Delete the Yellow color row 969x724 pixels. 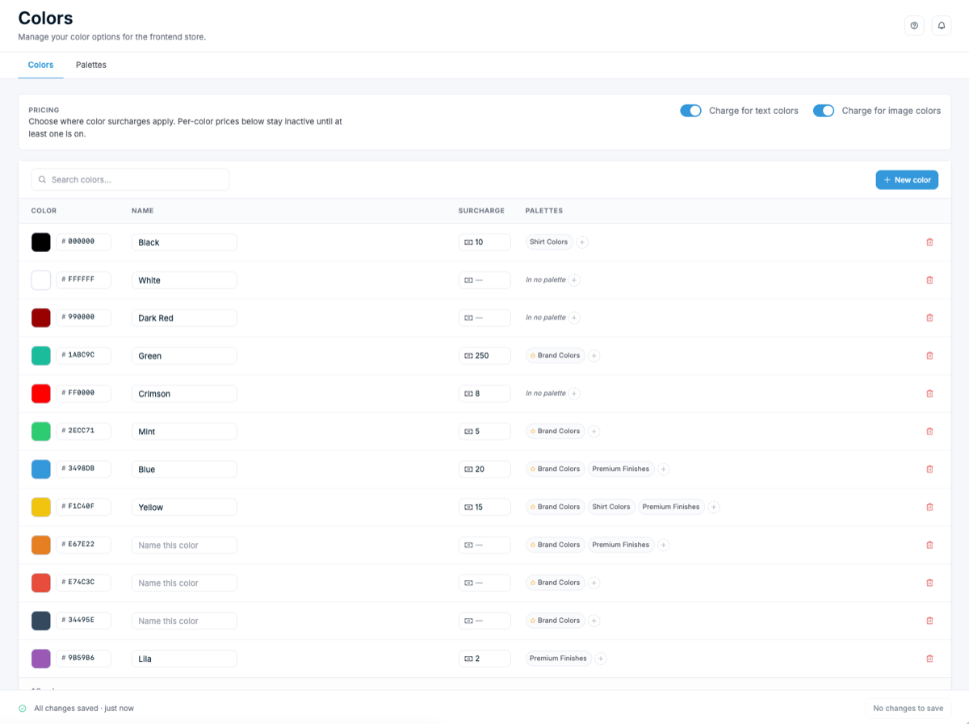pyautogui.click(x=929, y=507)
